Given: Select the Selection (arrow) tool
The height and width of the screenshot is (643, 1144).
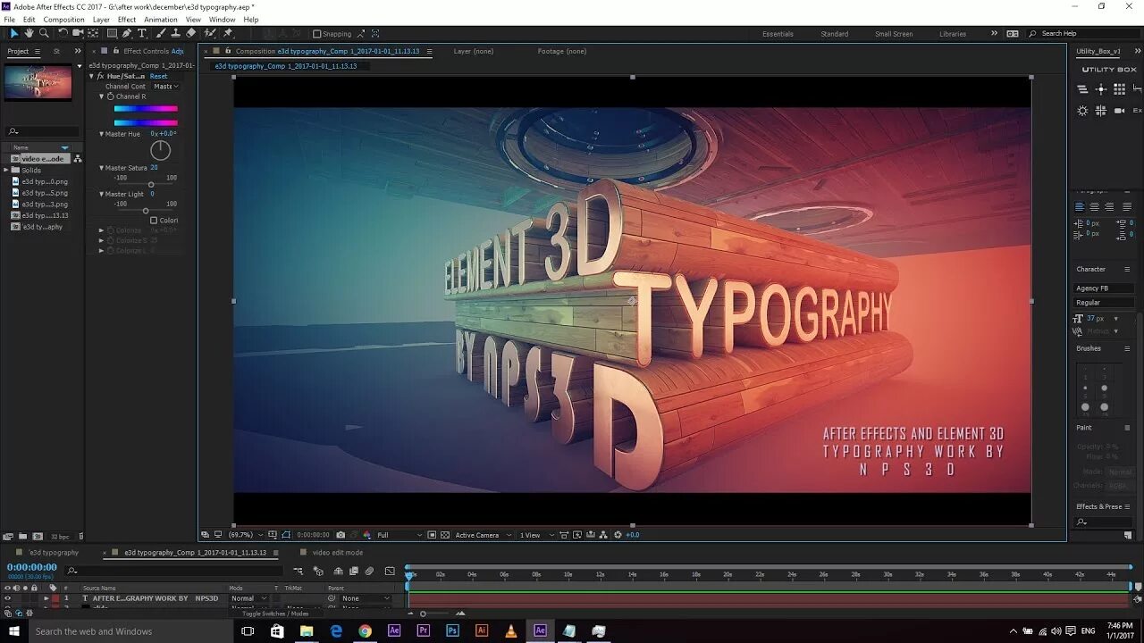Looking at the screenshot, I should (13, 33).
